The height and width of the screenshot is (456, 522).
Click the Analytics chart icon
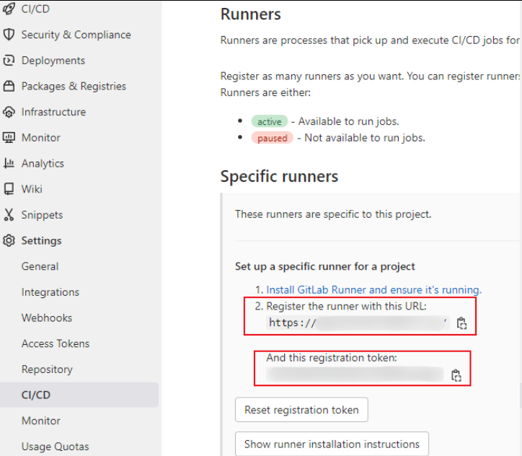[9, 164]
